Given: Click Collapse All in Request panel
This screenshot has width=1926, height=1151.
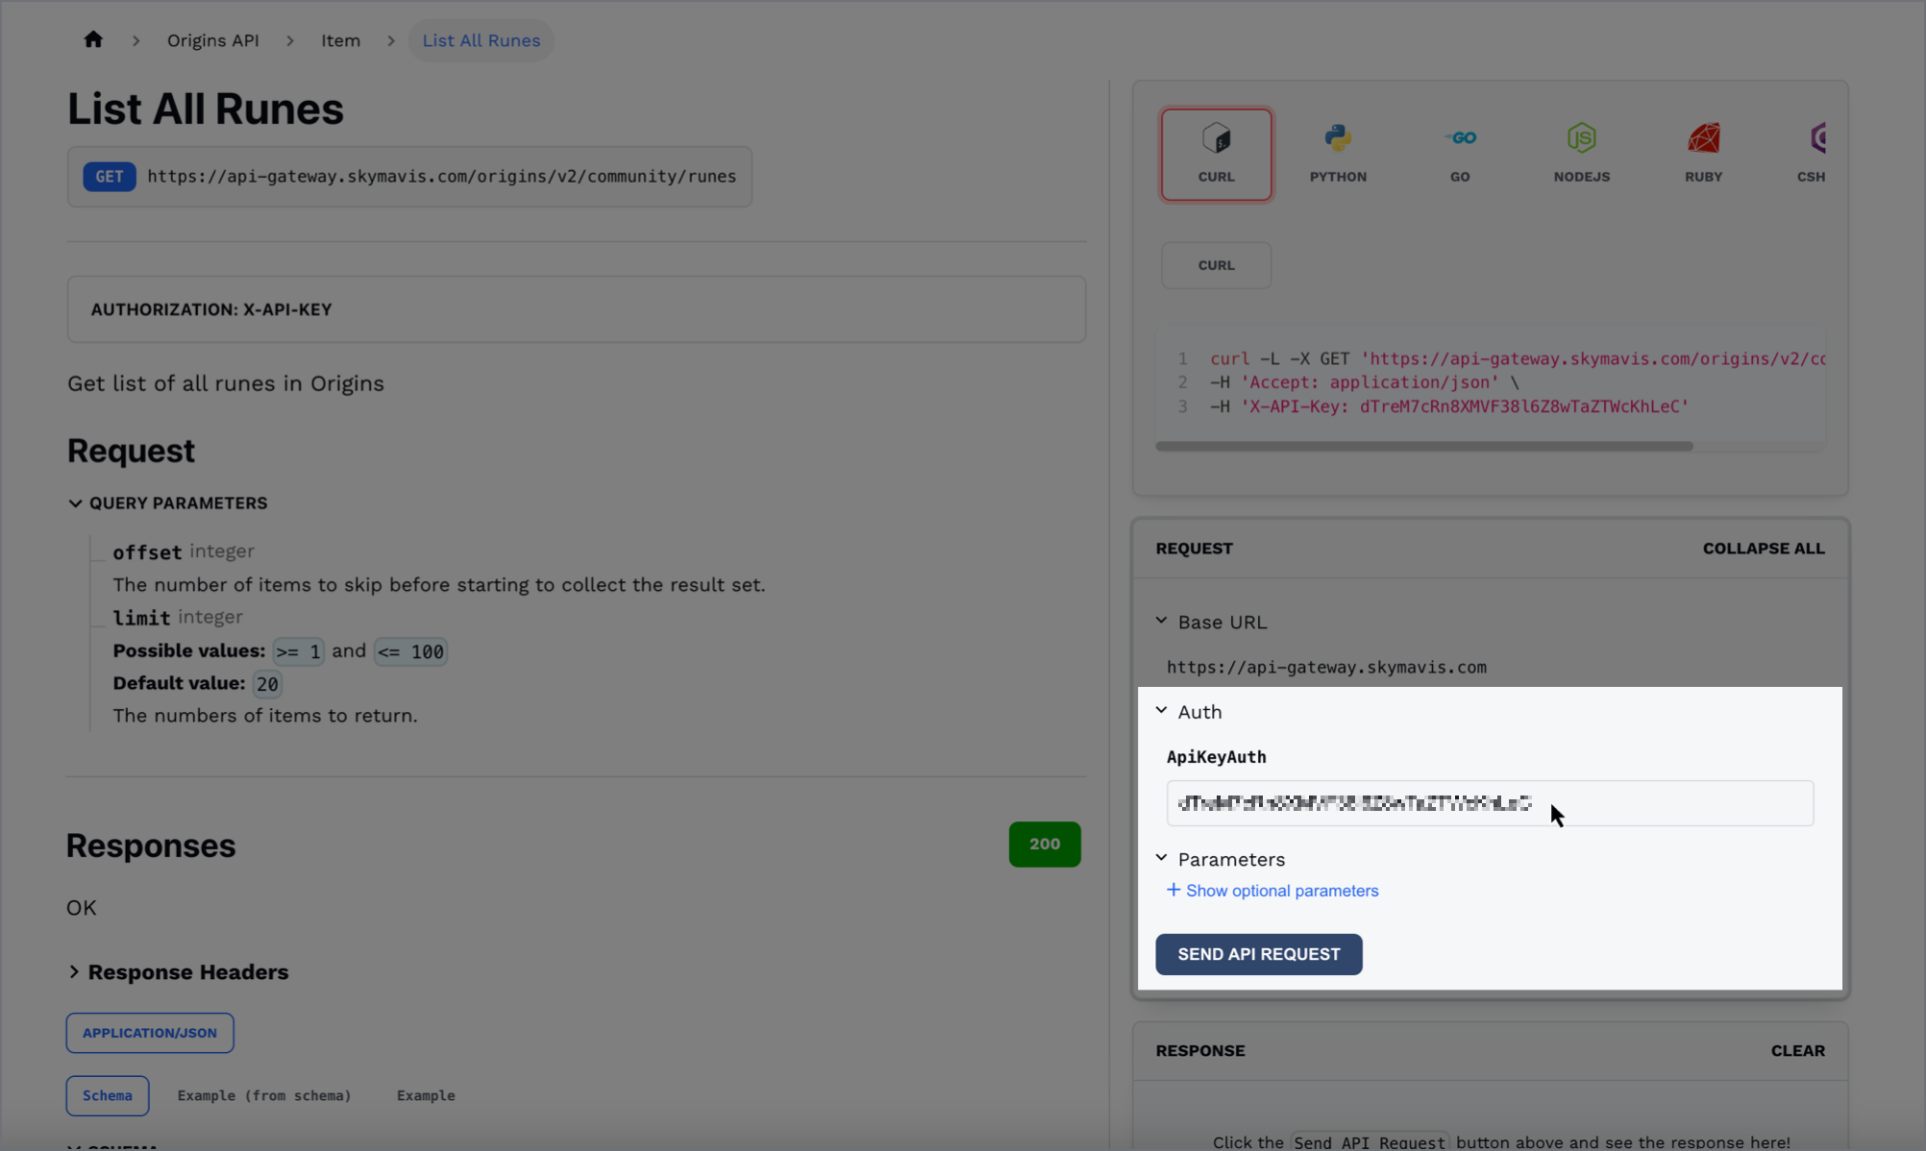Looking at the screenshot, I should click(x=1764, y=549).
